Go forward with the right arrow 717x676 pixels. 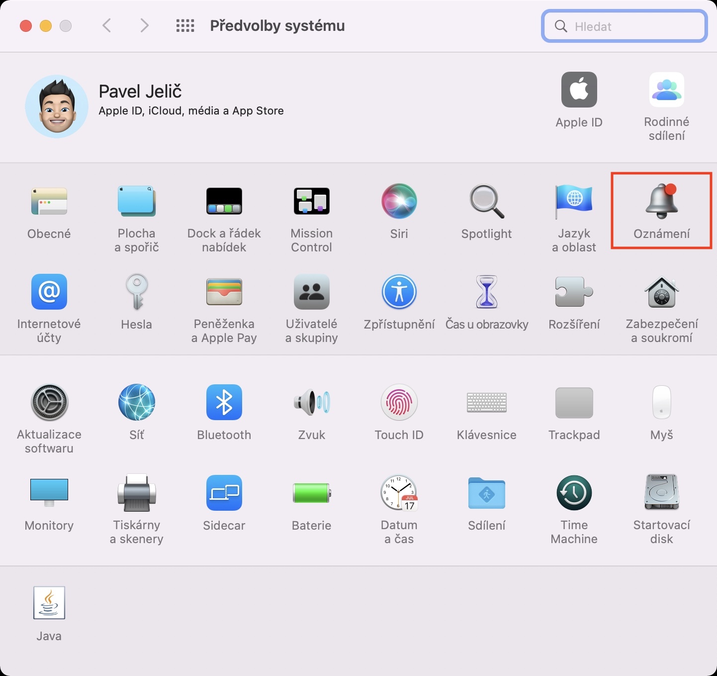tap(144, 25)
